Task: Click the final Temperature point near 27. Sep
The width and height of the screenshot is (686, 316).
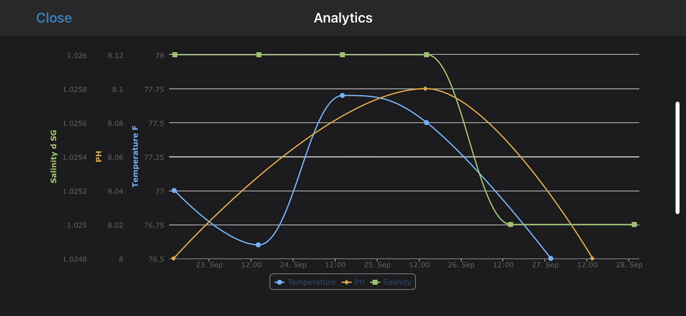Action: (x=551, y=258)
